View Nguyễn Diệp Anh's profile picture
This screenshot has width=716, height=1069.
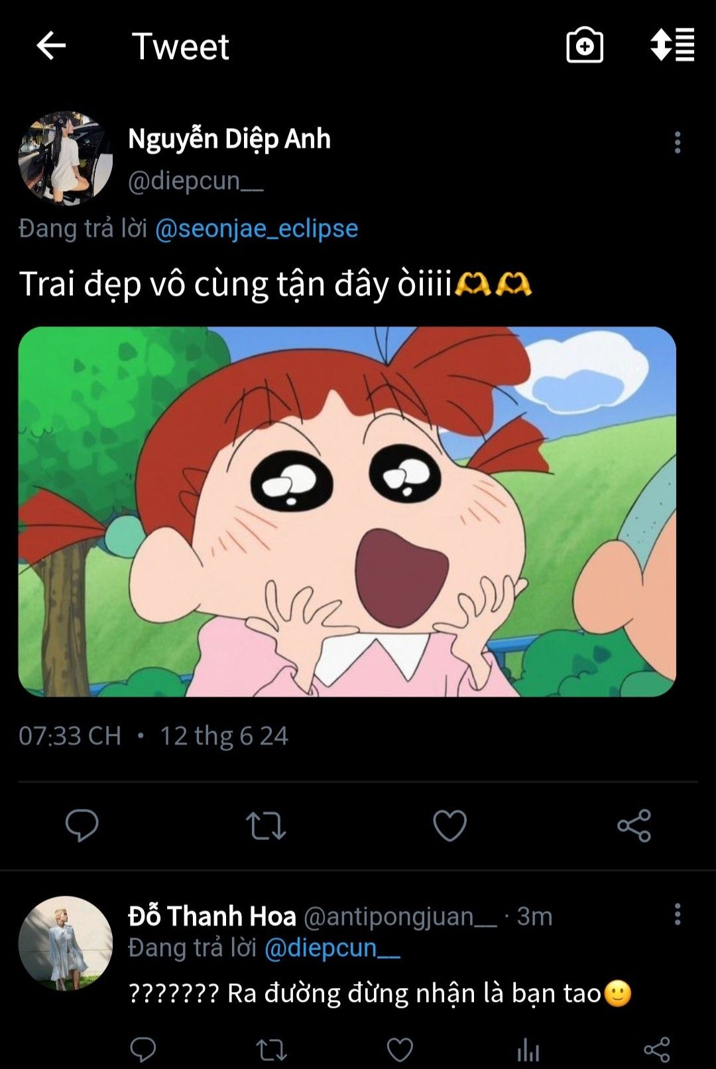[65, 159]
